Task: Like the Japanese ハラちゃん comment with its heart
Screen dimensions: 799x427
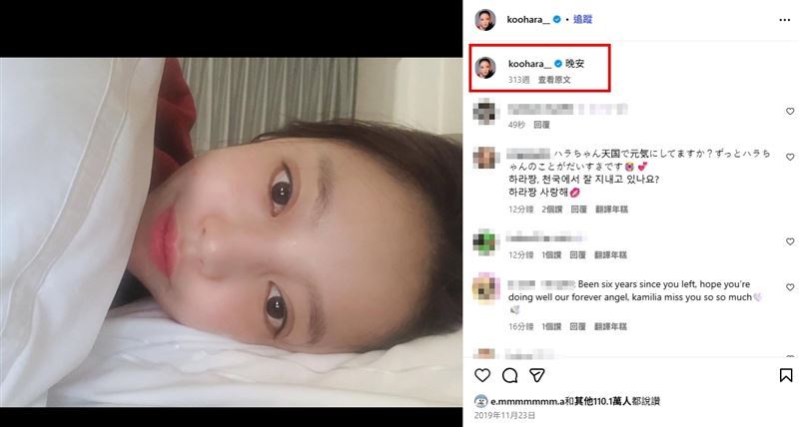Action: [790, 158]
